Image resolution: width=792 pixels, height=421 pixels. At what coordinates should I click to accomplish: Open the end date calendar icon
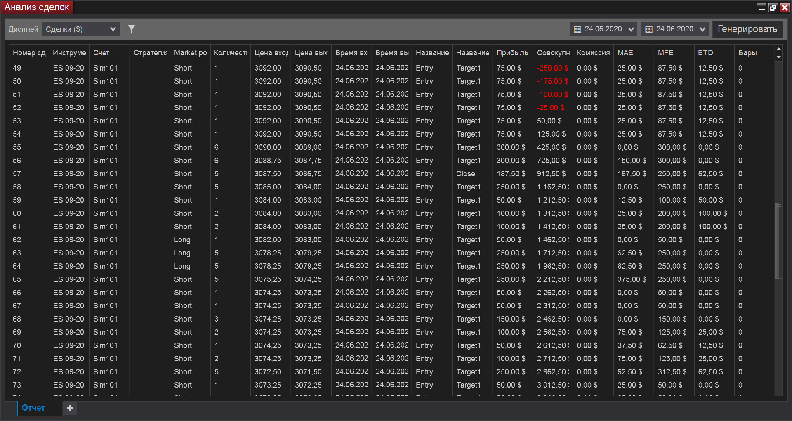[649, 29]
